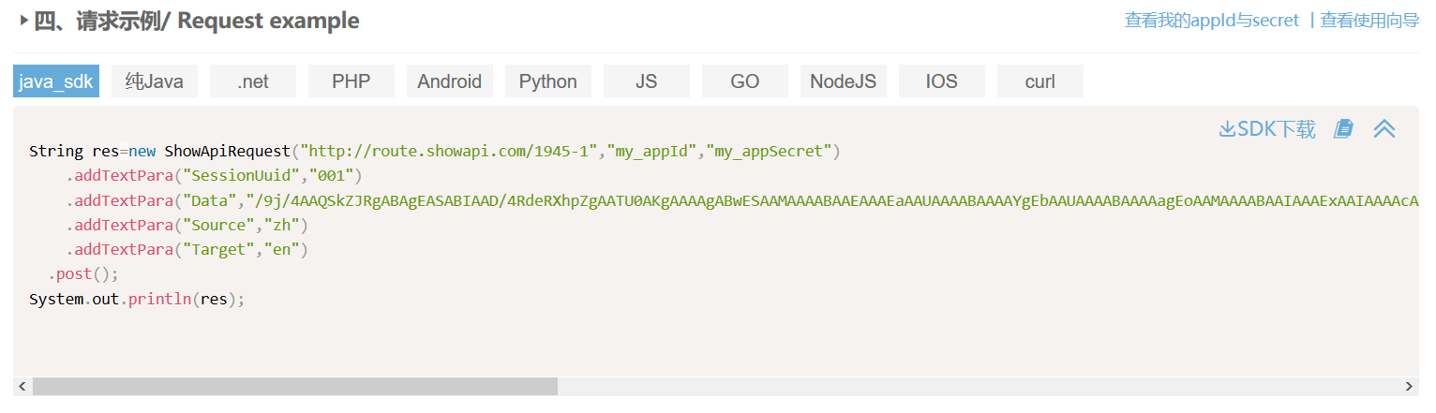Collapse code panel with double-chevron icon
Screen dimensions: 1436x413
1384,129
